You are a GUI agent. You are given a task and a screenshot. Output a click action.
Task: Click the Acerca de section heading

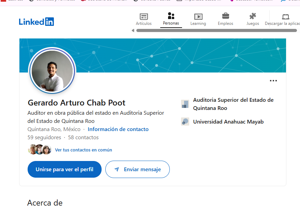[45, 203]
